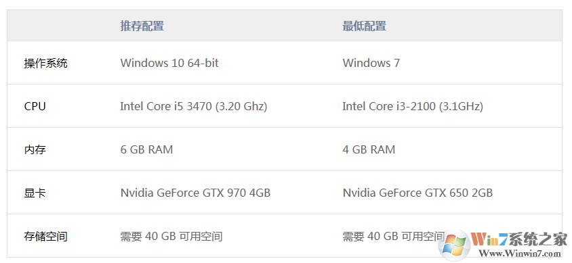Screen dimensions: 572x263
Task: Click the 操作系统 row label
Action: point(46,64)
